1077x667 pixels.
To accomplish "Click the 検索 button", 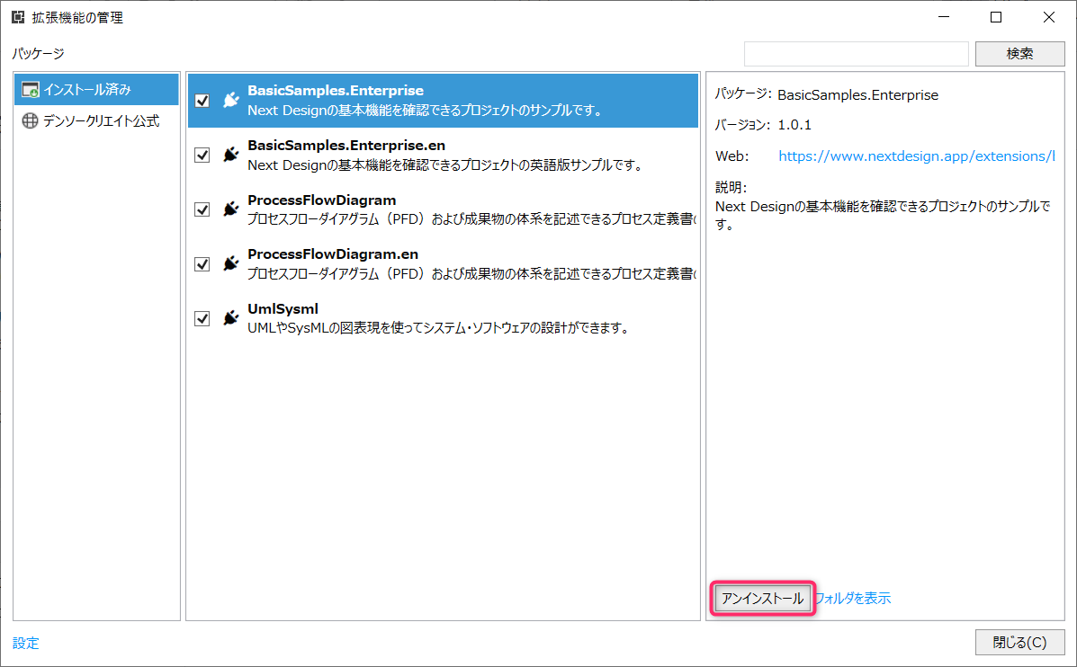I will pos(1020,54).
